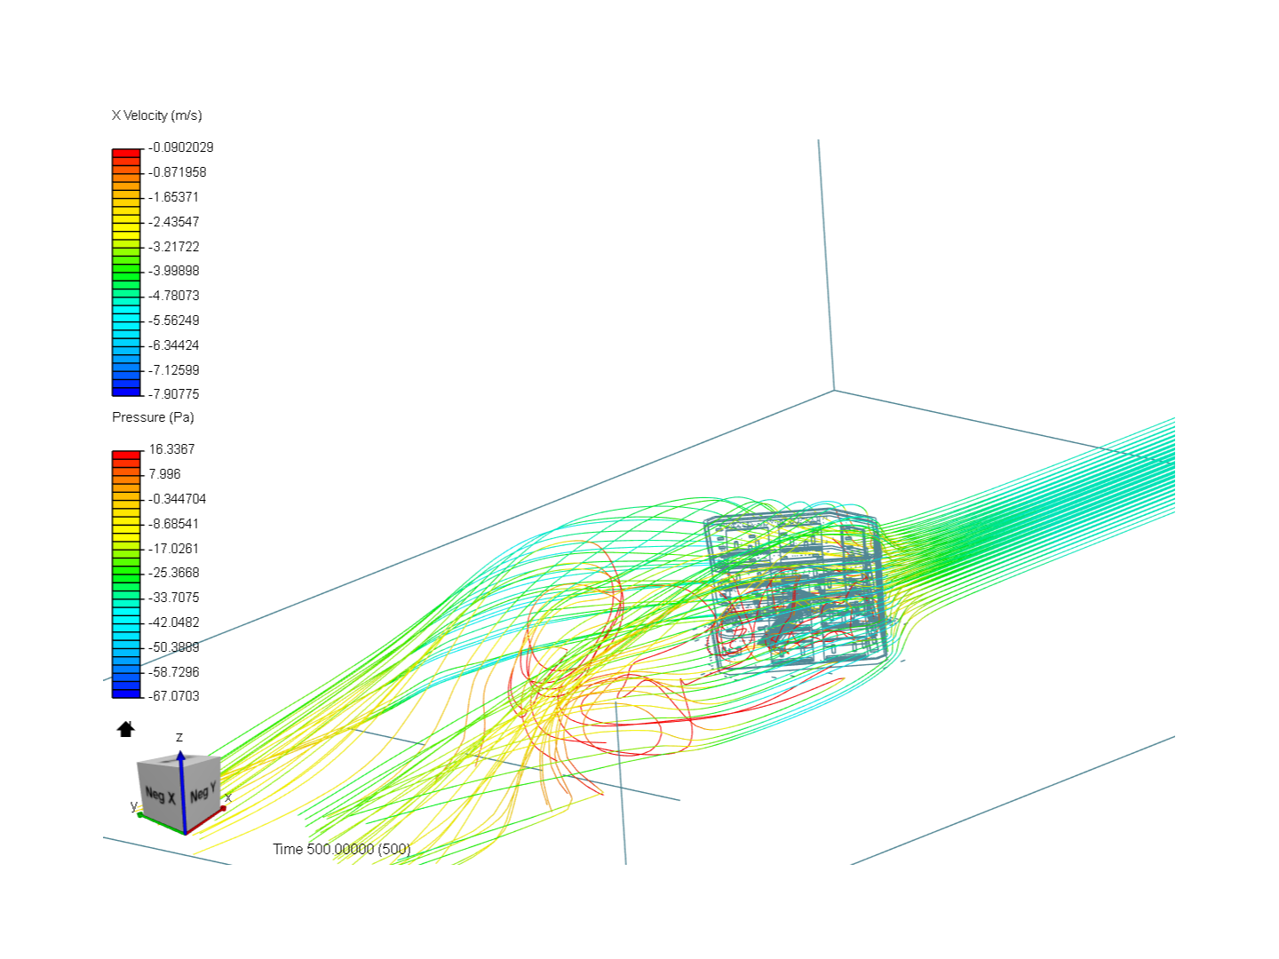Click velocity legend value -3.21722
This screenshot has height=959, width=1279.
tap(174, 247)
